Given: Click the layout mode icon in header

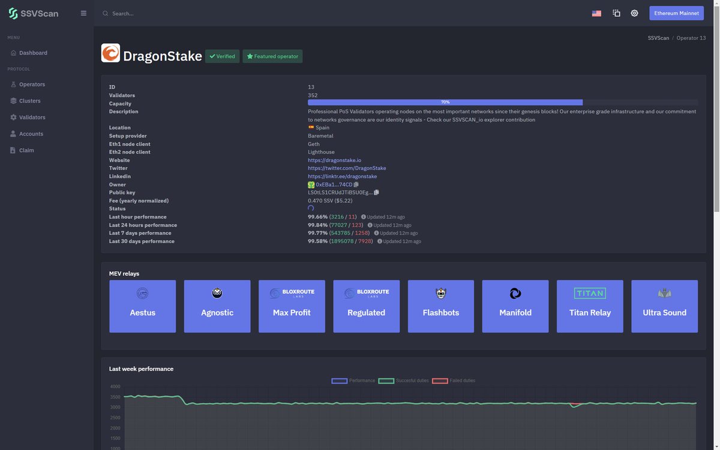Looking at the screenshot, I should coord(616,13).
